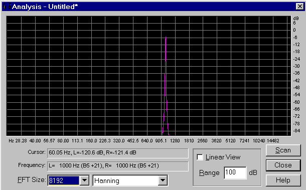
Task: Close the Analysis window with X
Action: click(300, 7)
